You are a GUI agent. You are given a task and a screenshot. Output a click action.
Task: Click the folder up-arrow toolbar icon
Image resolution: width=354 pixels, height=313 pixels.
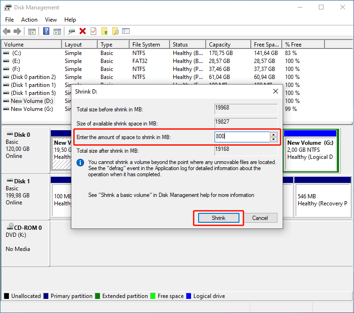105,31
